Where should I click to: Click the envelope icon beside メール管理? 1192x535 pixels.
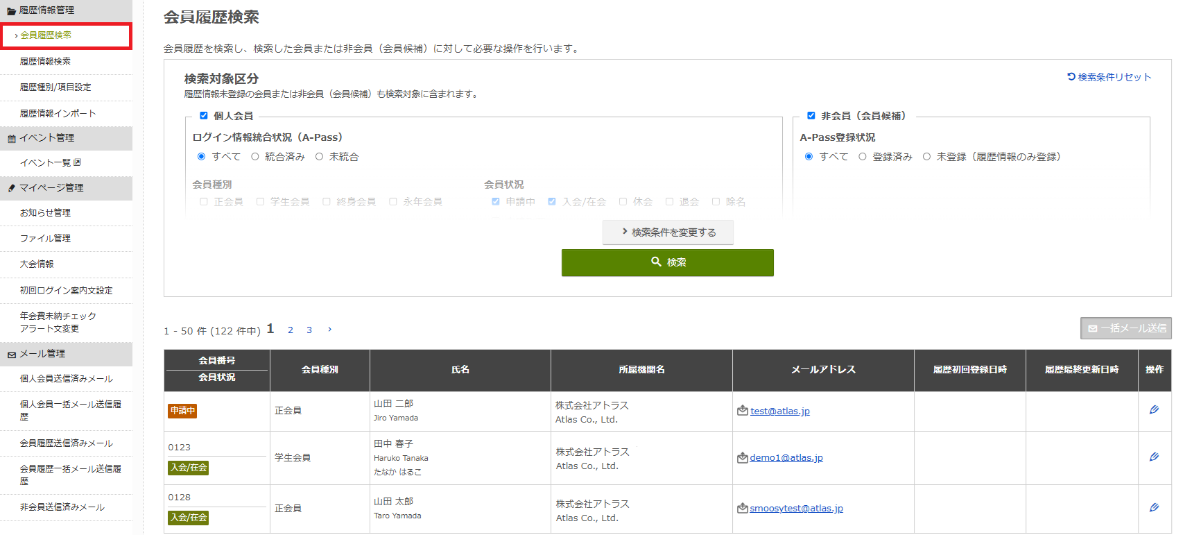point(12,355)
